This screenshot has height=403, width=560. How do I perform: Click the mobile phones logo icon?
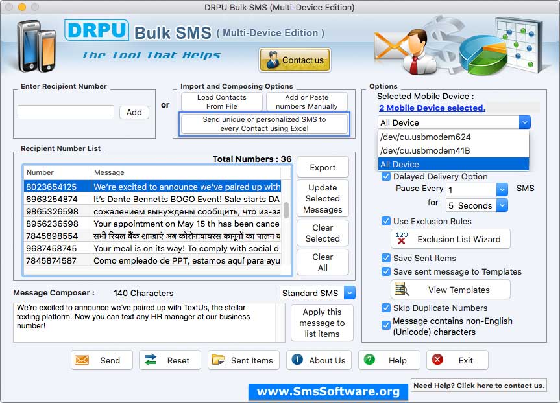pos(36,46)
